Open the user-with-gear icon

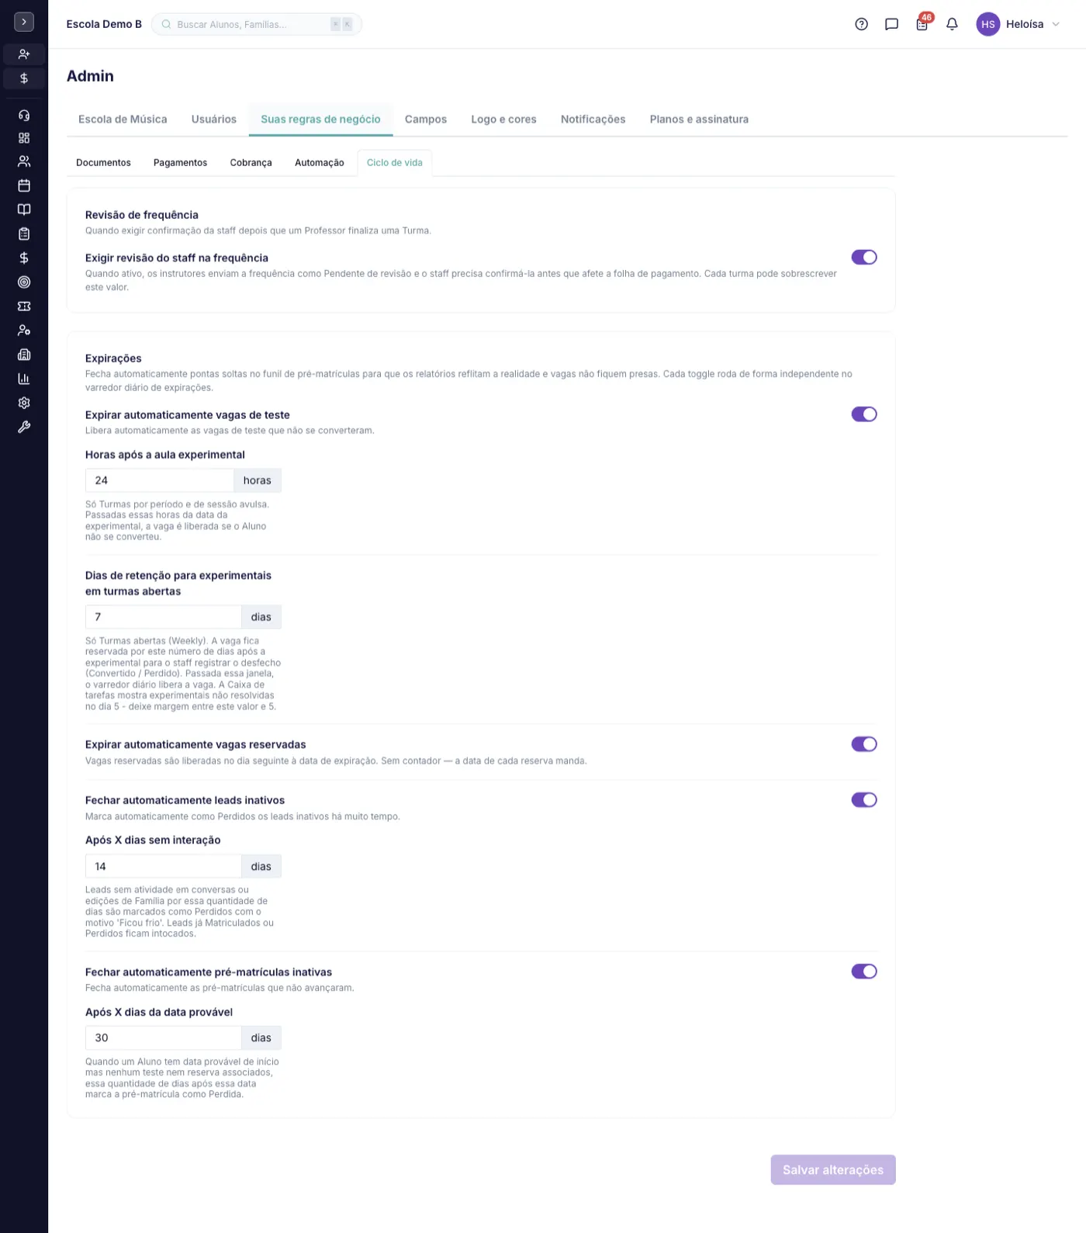pyautogui.click(x=24, y=331)
